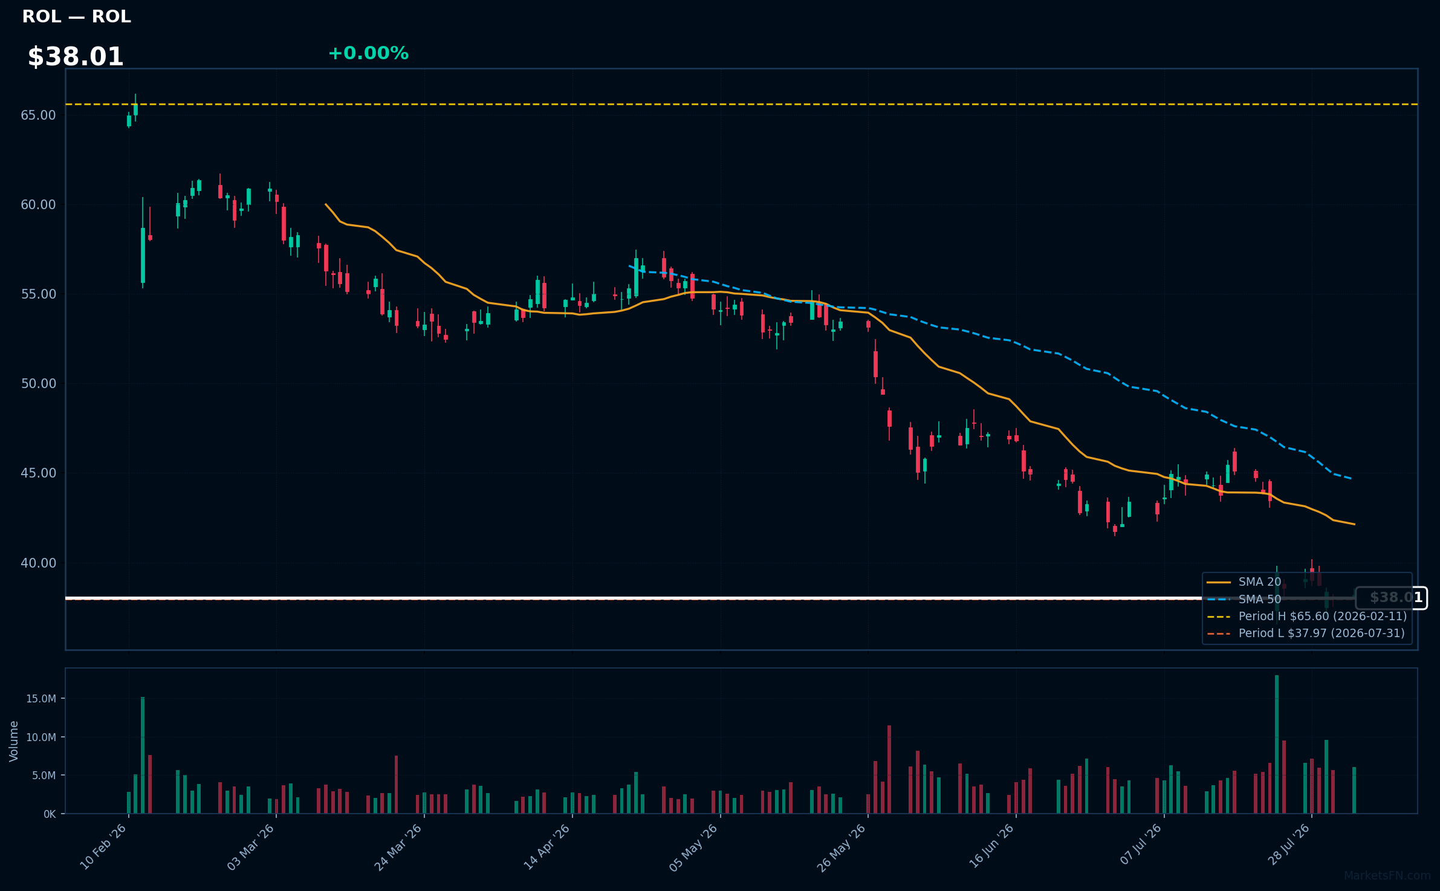
Task: Click the 0K volume axis label
Action: (50, 814)
